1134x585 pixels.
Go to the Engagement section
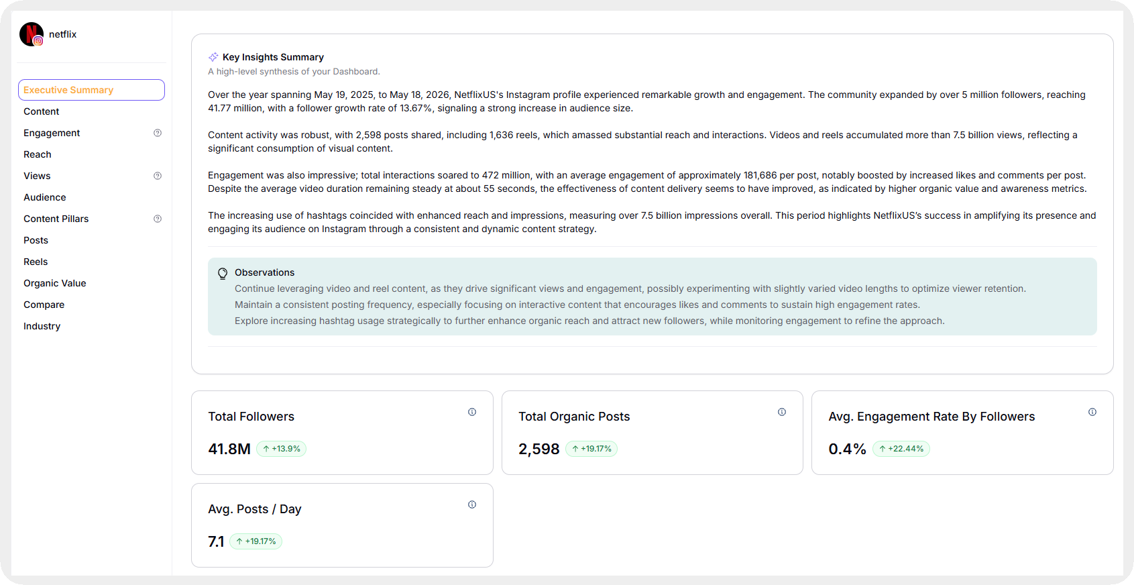click(x=52, y=133)
